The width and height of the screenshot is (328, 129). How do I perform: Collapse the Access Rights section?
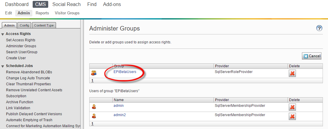3,34
